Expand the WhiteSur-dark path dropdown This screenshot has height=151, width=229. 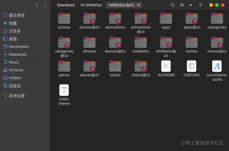coord(138,5)
